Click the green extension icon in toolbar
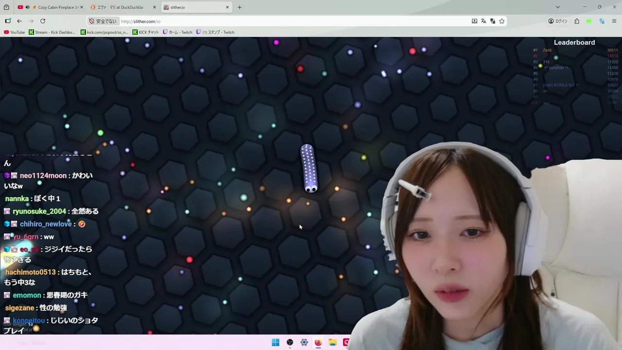 tap(589, 21)
